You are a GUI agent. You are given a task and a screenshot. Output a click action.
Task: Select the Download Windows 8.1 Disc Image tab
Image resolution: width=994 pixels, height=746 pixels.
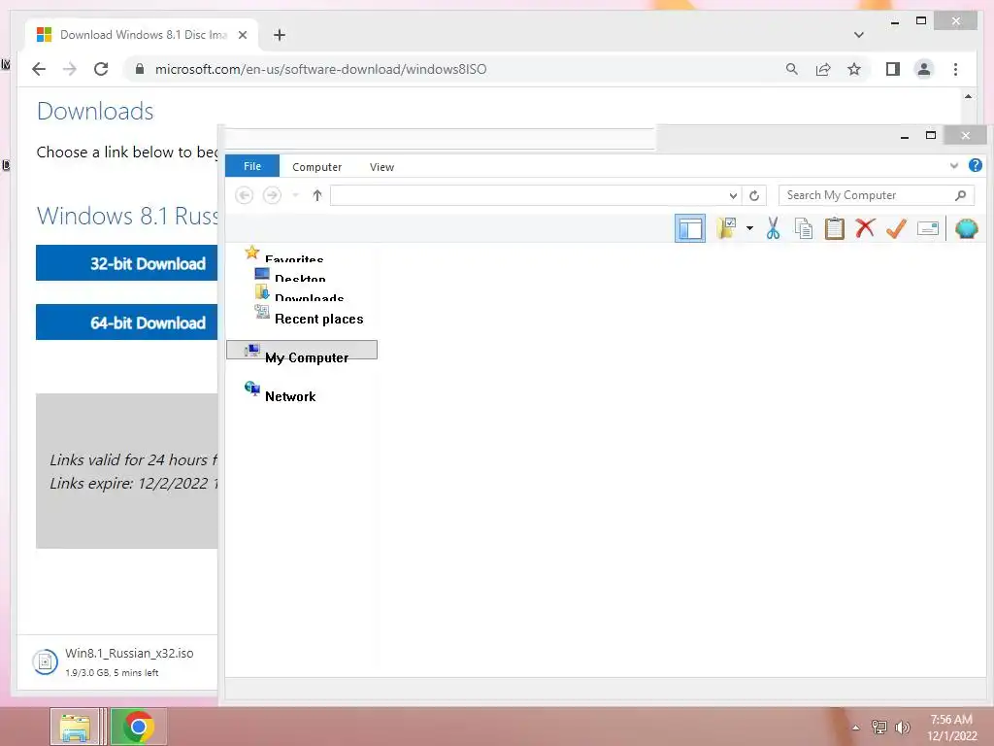click(144, 35)
